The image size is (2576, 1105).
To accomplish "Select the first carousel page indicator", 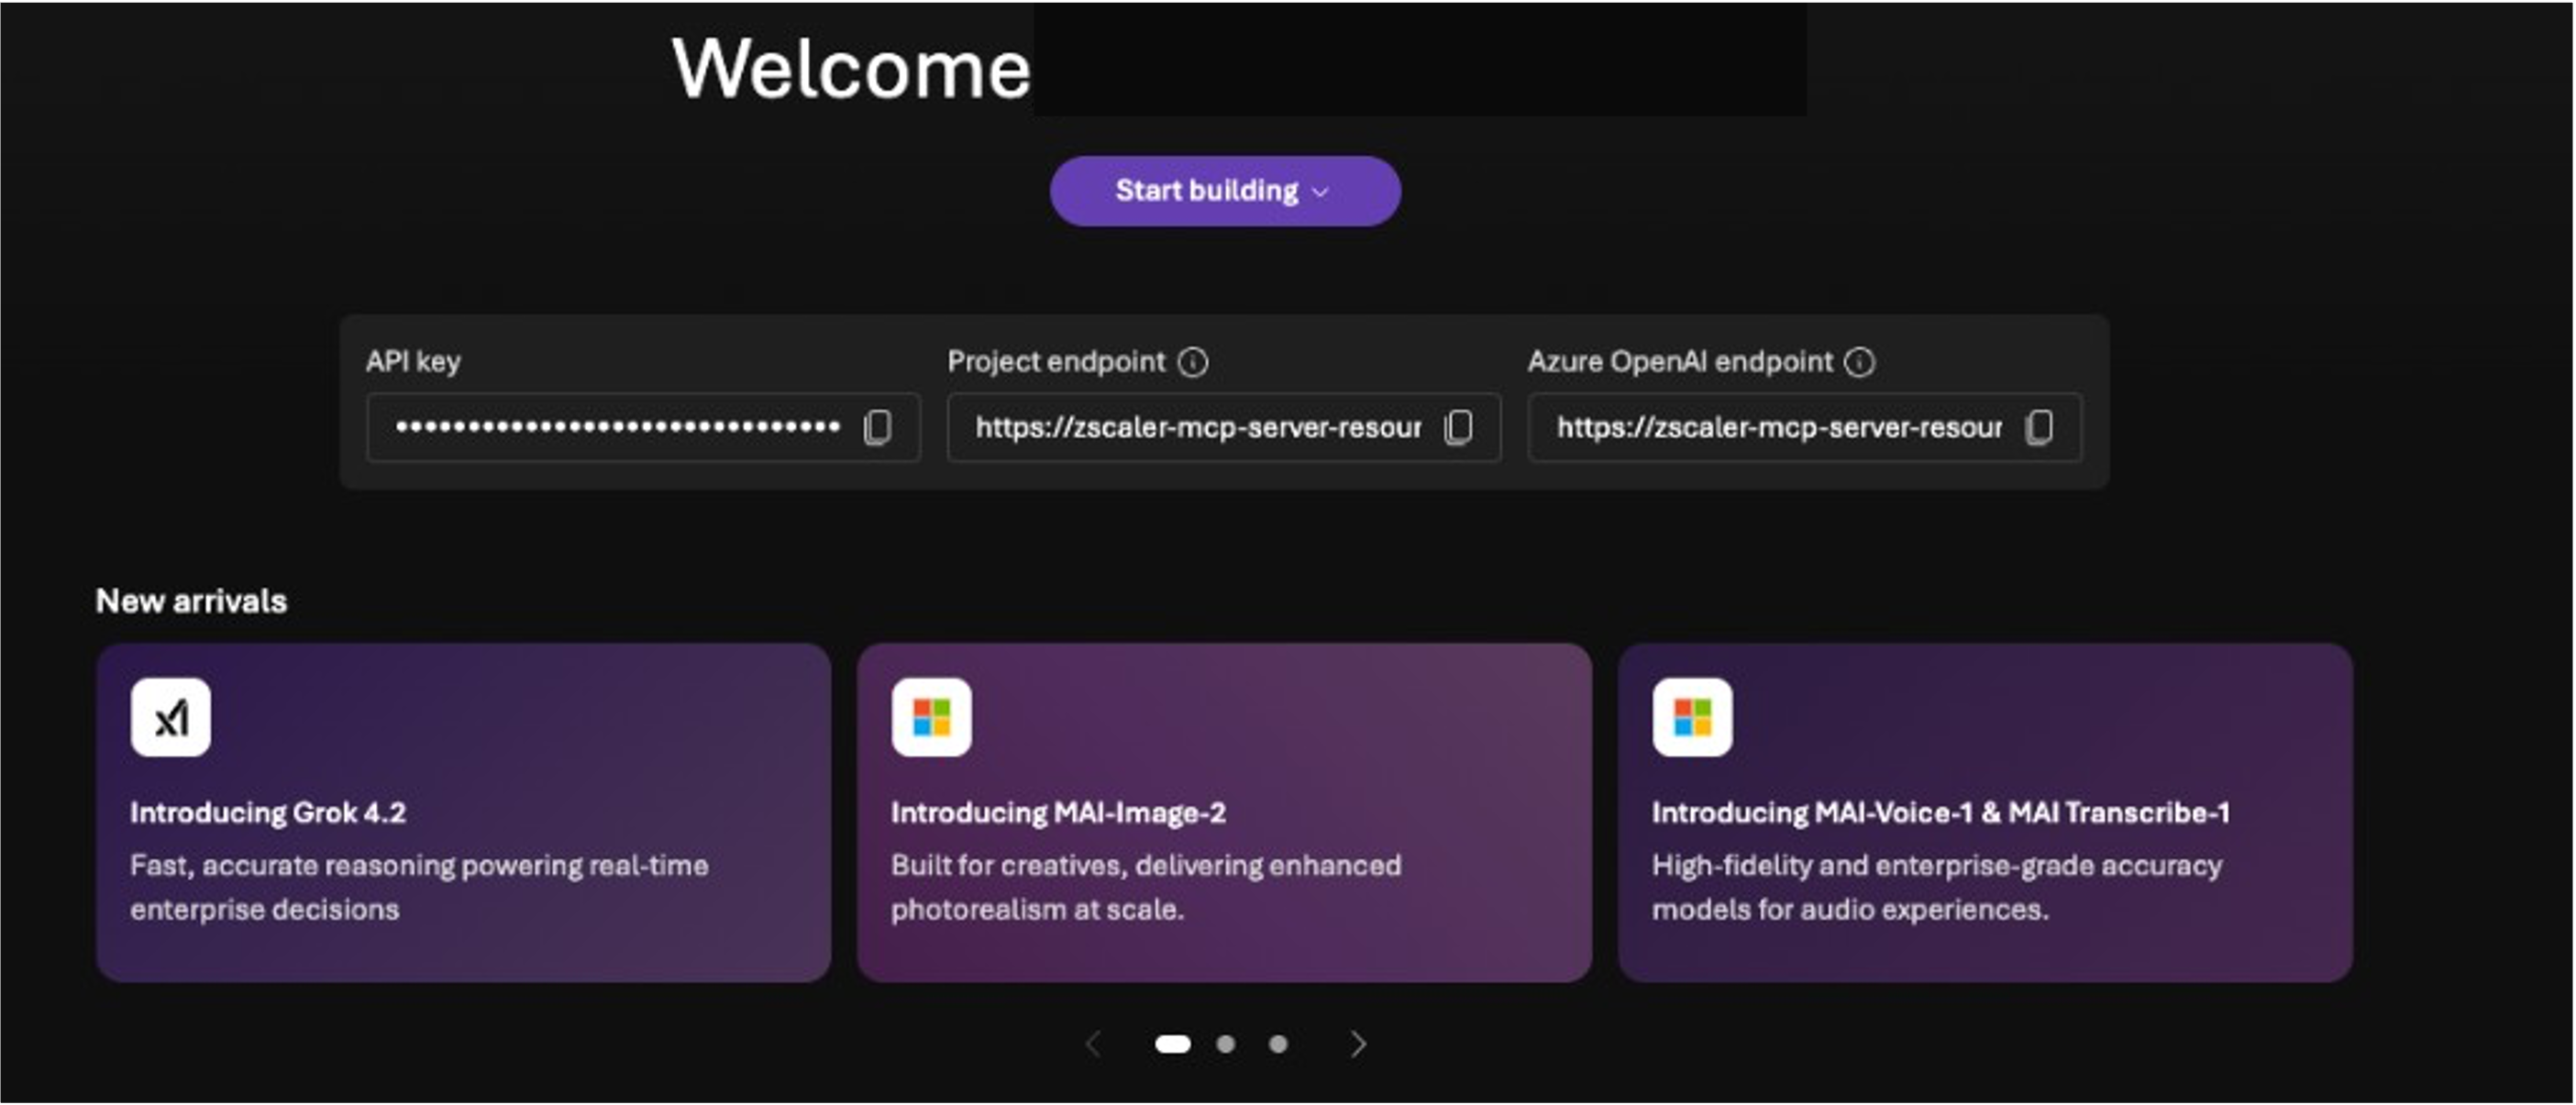I will pyautogui.click(x=1173, y=1044).
